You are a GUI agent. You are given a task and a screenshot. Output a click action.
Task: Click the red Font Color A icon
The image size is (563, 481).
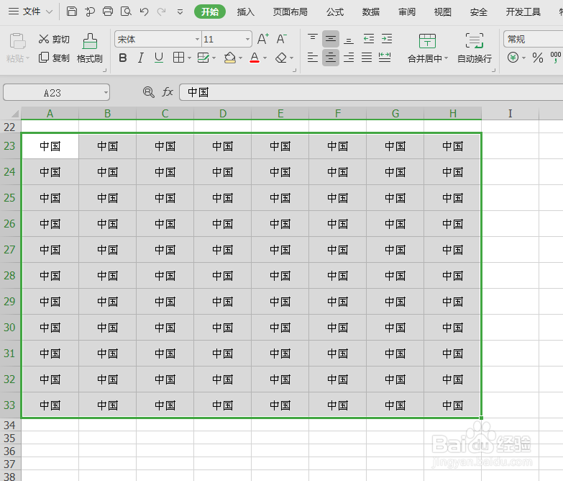(255, 58)
